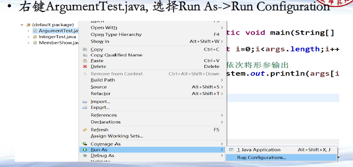Select Assign Working Sets... entry
This screenshot has width=353, height=167.
(153, 136)
